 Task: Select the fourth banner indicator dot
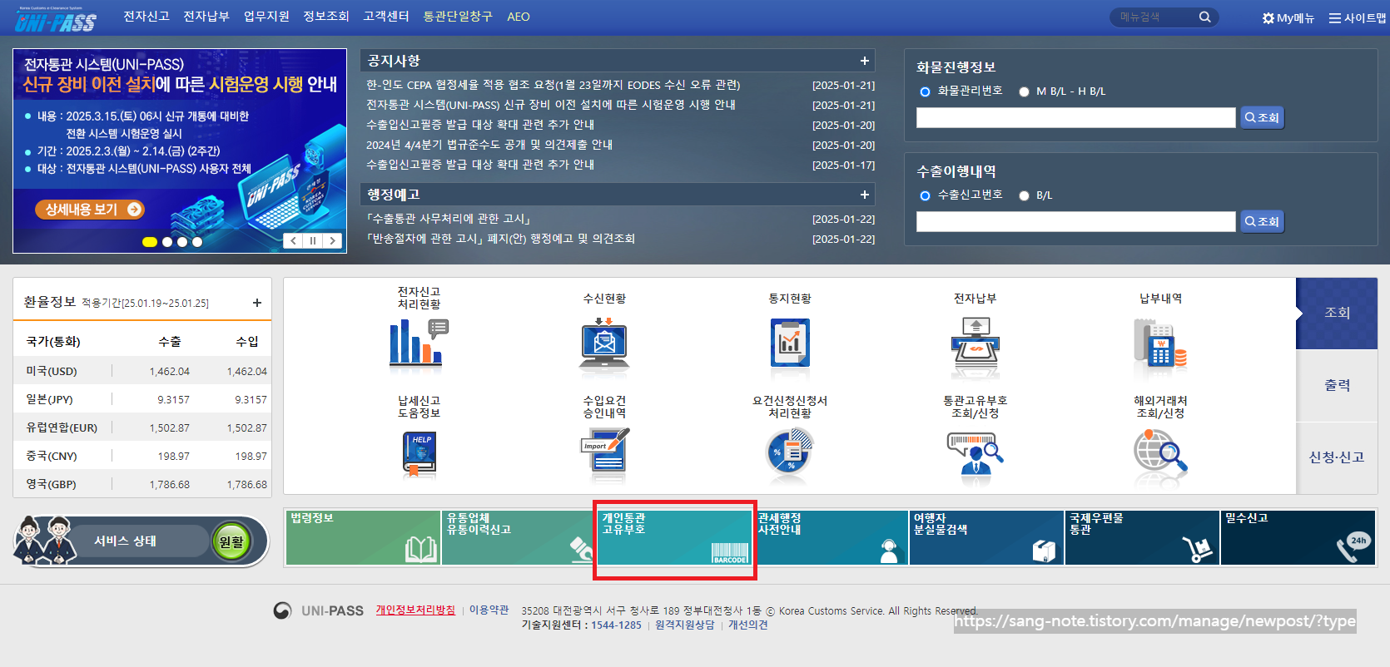(197, 242)
